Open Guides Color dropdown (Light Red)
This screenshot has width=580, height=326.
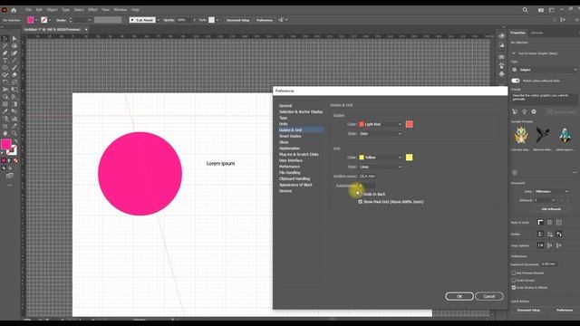[x=381, y=124]
